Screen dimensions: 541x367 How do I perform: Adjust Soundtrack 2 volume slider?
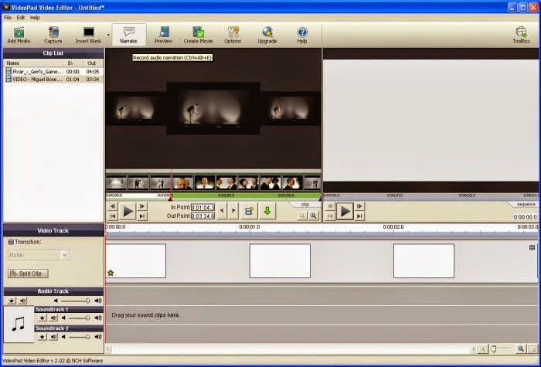point(87,337)
